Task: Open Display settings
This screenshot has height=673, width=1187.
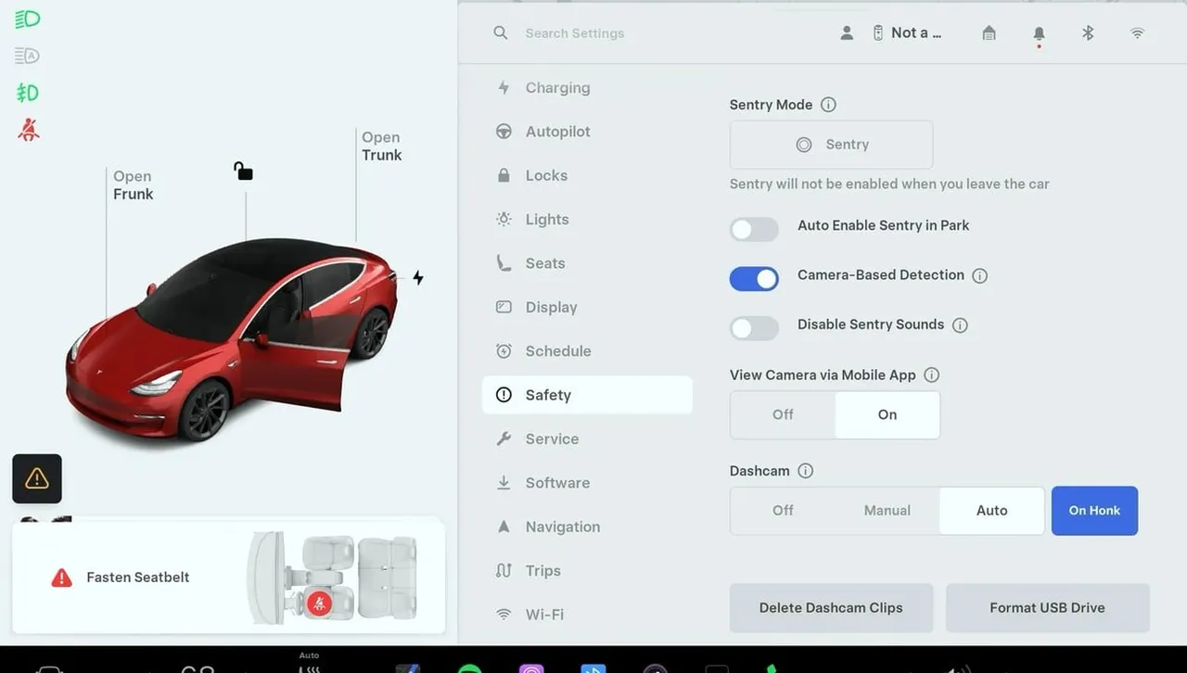Action: pos(587,307)
